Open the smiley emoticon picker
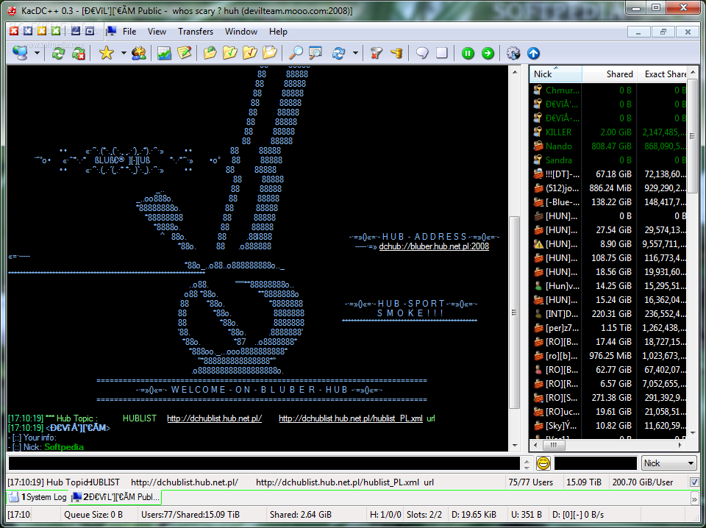Viewport: 706px width, 528px height. pos(543,463)
